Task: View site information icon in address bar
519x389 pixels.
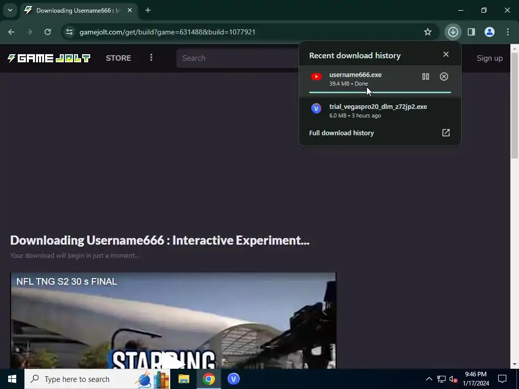Action: [x=69, y=32]
